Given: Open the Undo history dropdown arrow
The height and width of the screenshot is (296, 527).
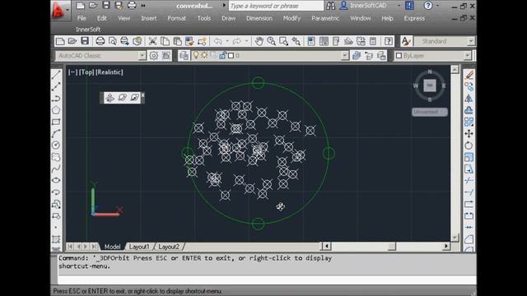Looking at the screenshot, I should click(227, 41).
